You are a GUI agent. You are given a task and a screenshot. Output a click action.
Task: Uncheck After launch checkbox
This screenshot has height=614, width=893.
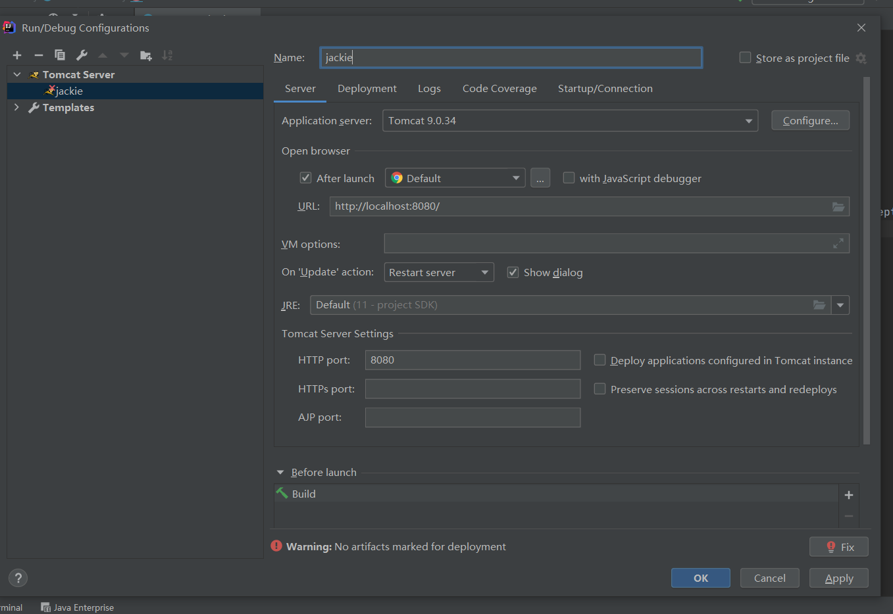point(305,177)
